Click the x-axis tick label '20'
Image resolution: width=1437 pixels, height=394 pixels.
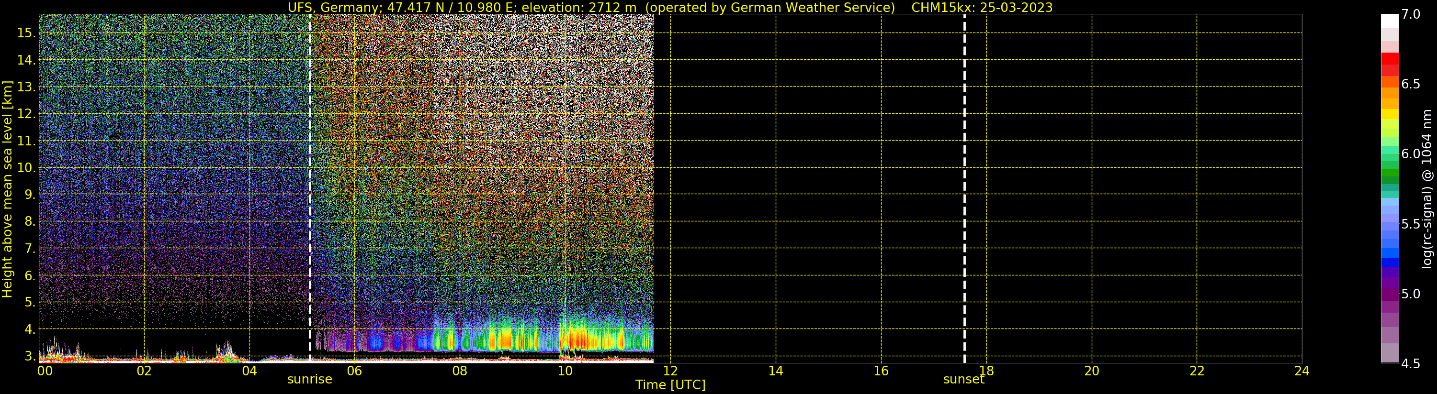(x=1092, y=371)
